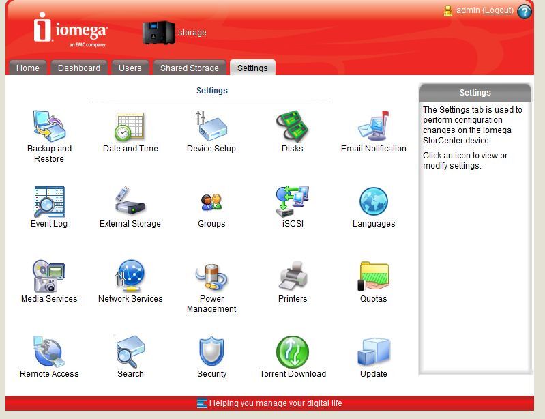
Task: Open the Search magnifier icon
Action: click(130, 351)
